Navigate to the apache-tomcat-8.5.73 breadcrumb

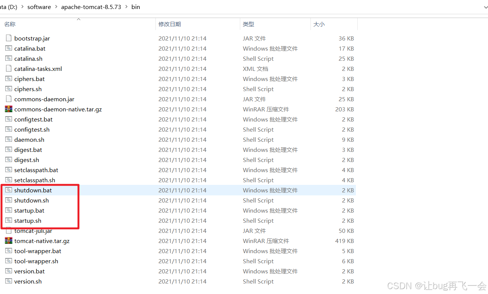click(x=91, y=6)
